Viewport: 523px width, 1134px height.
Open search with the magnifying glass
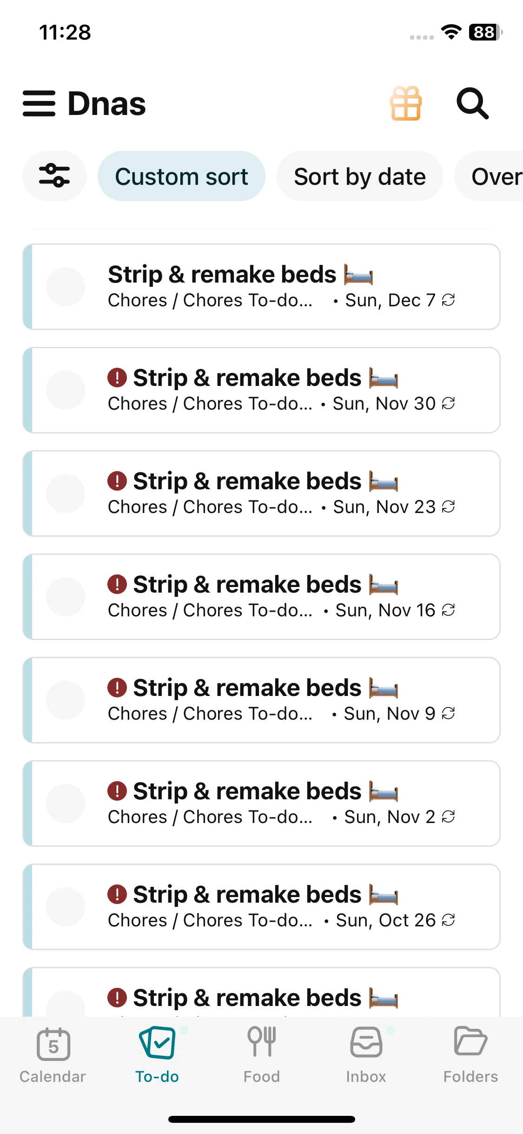(x=472, y=103)
